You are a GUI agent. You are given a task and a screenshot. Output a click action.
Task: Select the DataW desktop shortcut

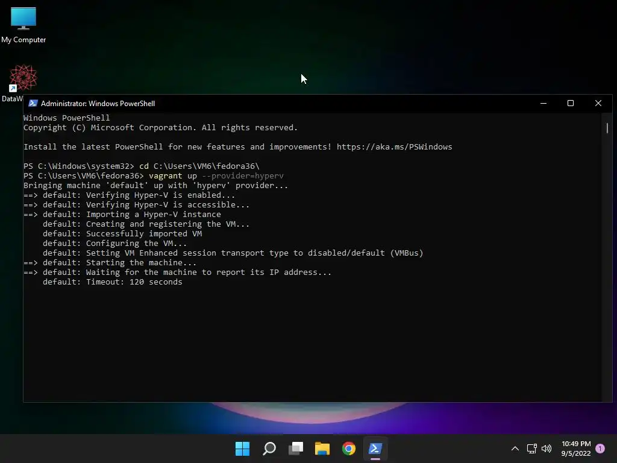click(x=23, y=83)
